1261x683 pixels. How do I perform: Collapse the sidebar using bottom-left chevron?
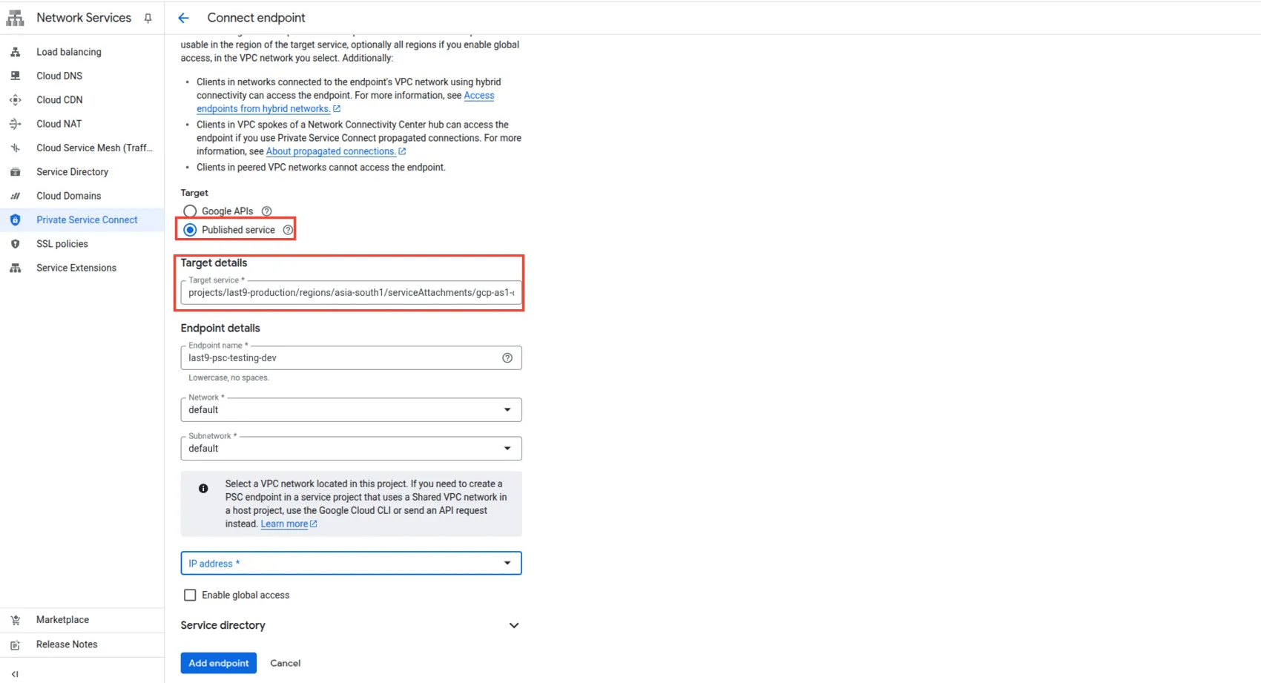click(x=15, y=673)
